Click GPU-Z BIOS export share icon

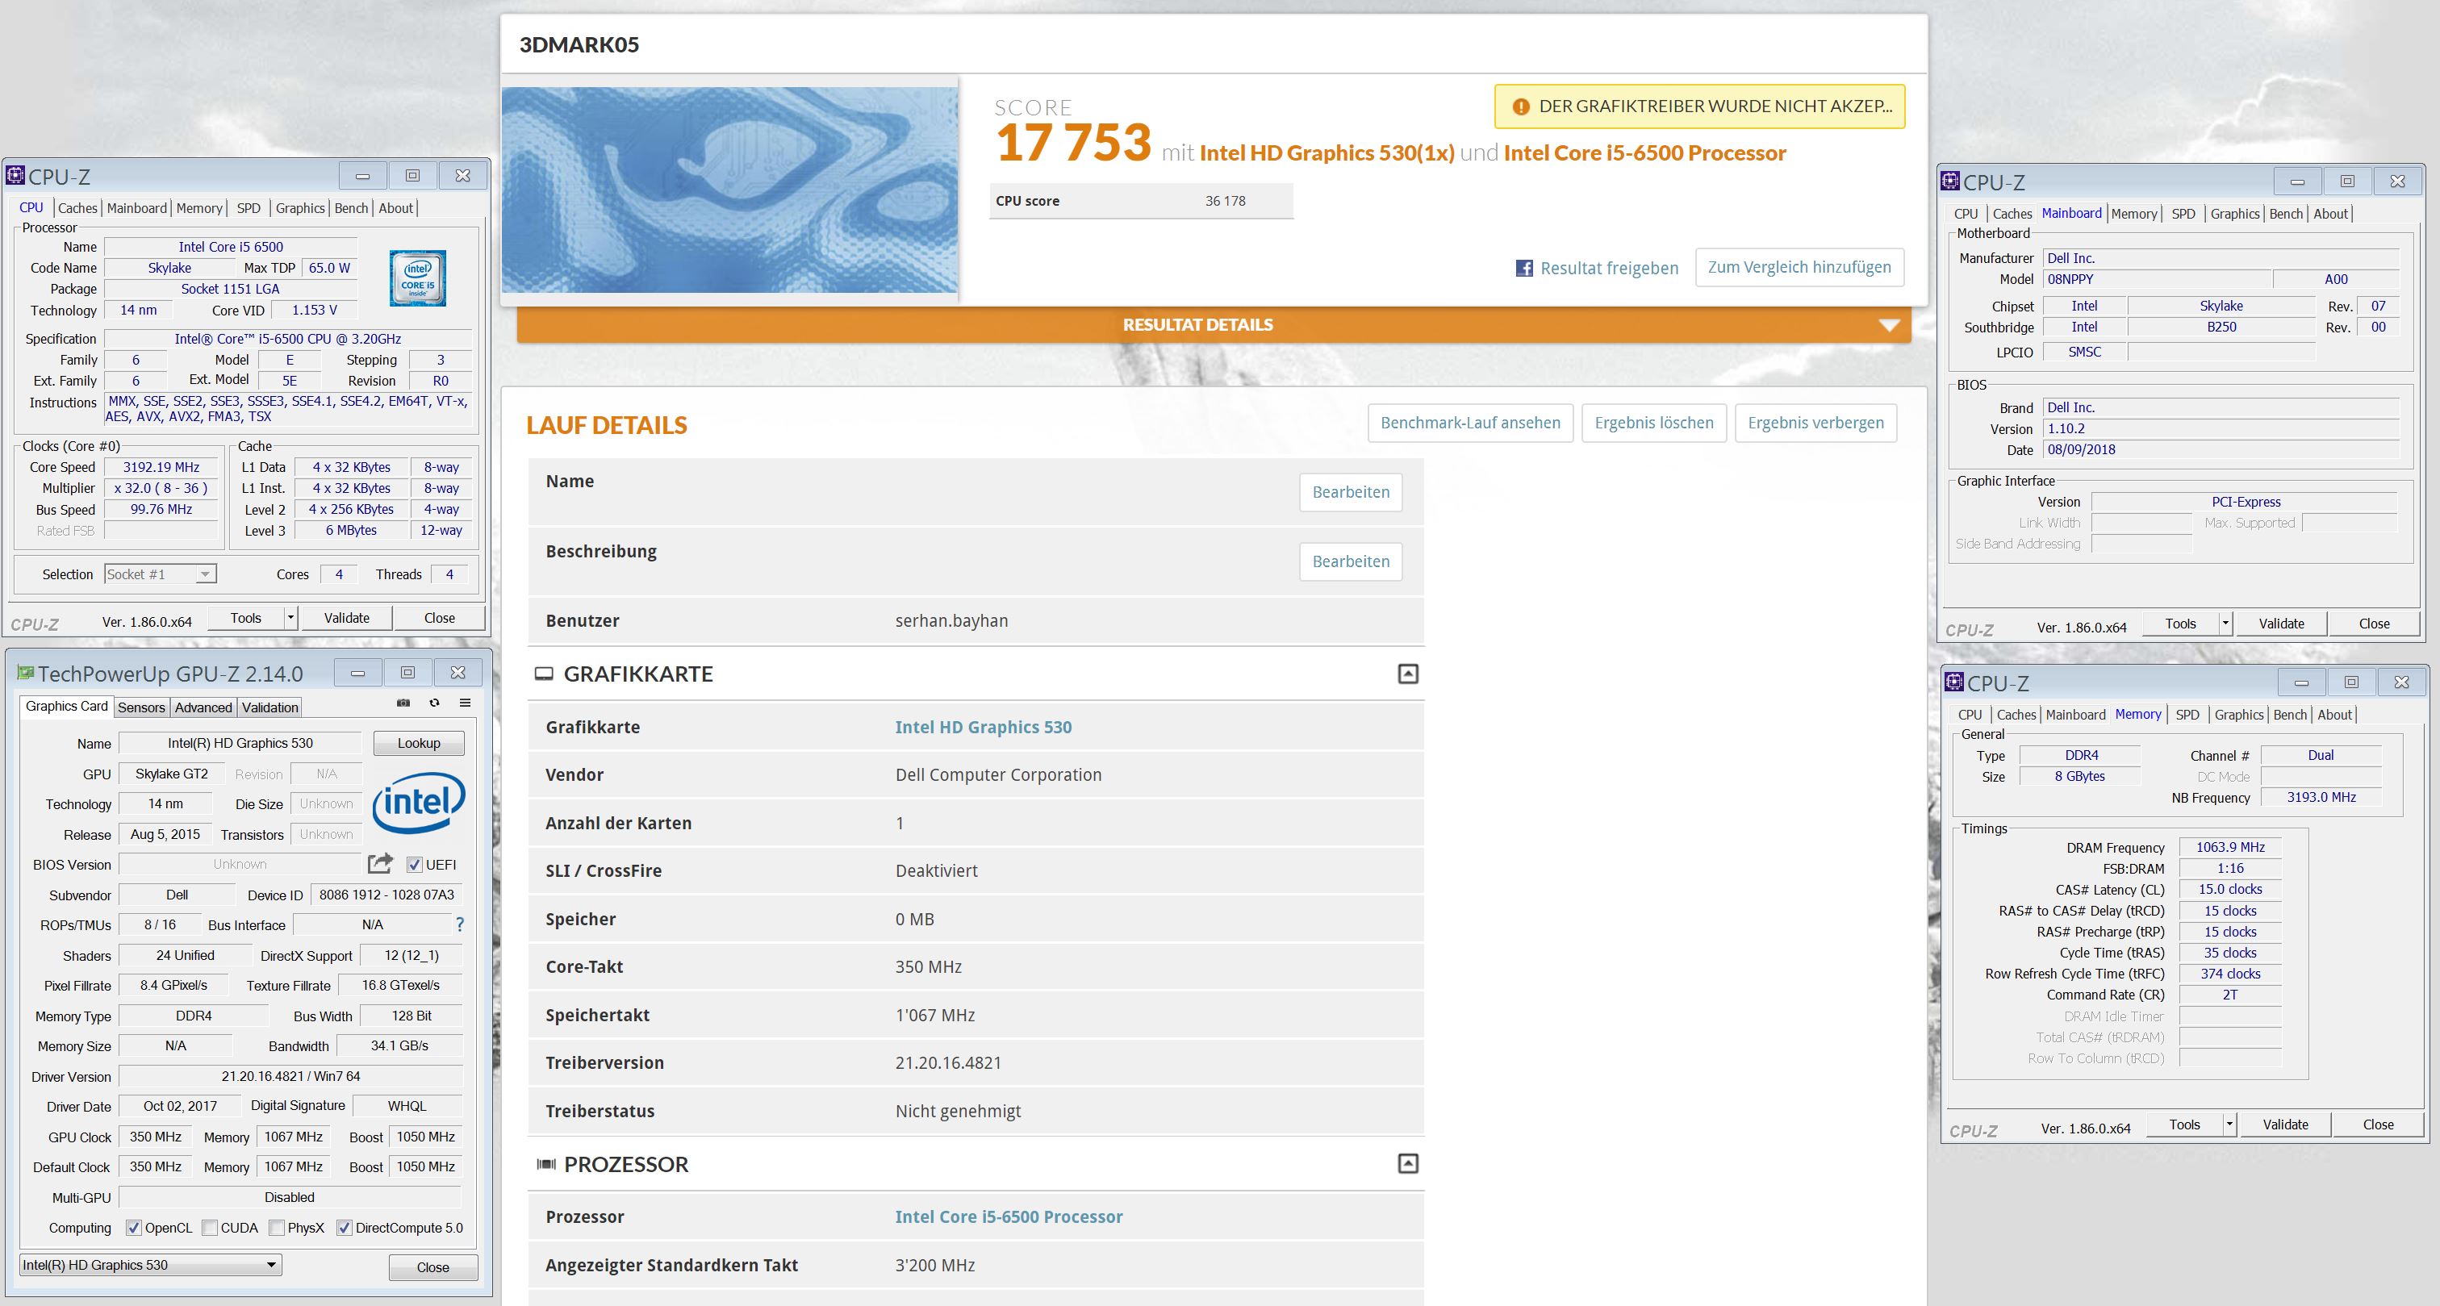coord(380,864)
